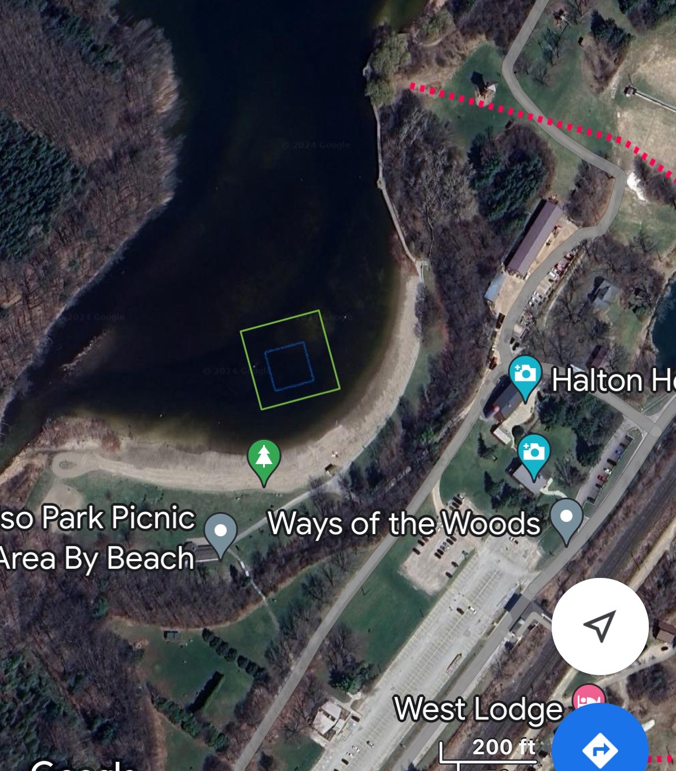This screenshot has height=771, width=676.
Task: Open the West Lodge place label
Action: pyautogui.click(x=478, y=709)
